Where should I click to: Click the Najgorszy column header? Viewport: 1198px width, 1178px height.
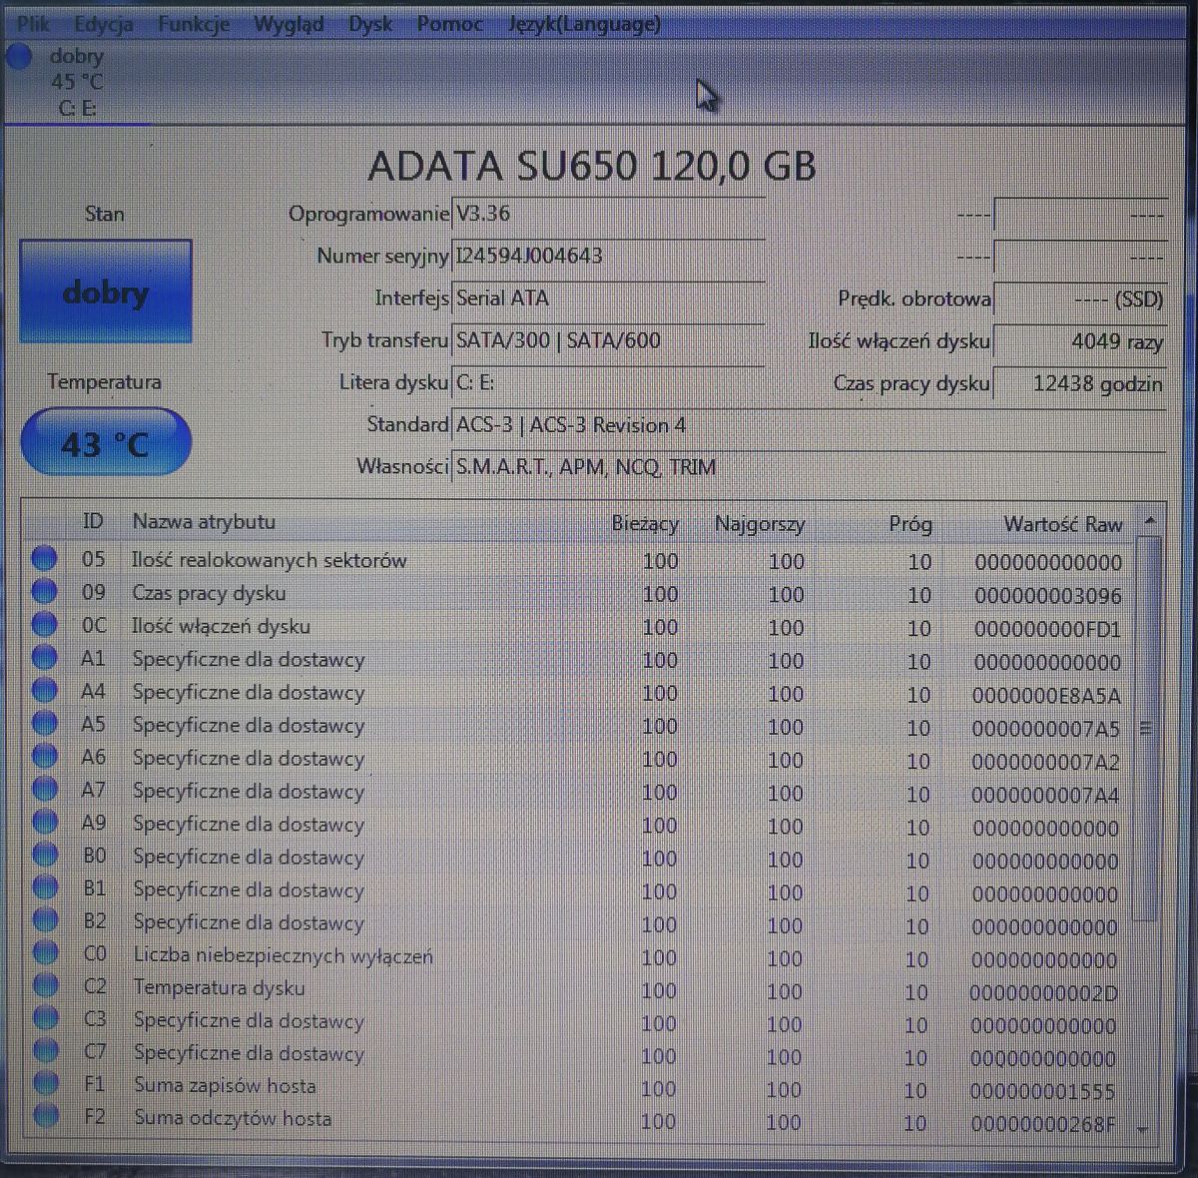[759, 523]
